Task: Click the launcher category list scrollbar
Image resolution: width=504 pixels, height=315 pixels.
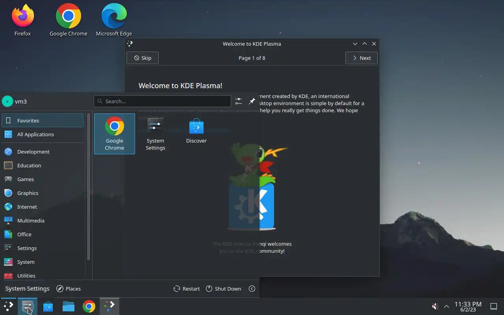Action: click(89, 187)
